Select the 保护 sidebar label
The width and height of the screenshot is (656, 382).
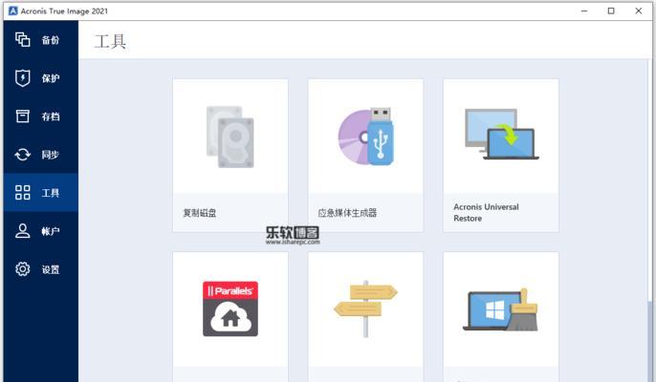click(50, 78)
